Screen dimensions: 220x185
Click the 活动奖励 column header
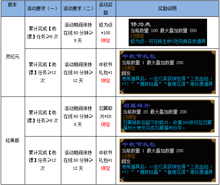tap(106, 8)
